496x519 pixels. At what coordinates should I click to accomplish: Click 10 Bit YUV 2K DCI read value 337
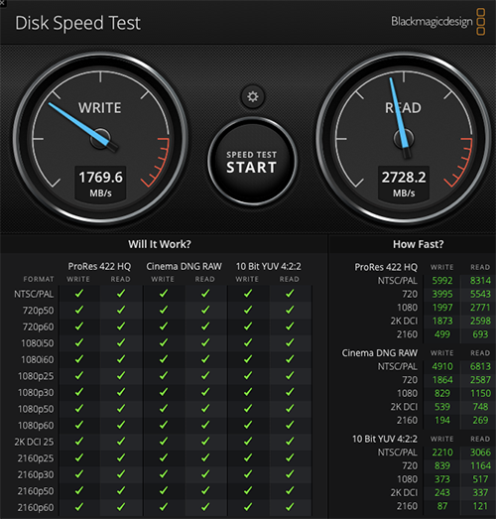pos(480,492)
